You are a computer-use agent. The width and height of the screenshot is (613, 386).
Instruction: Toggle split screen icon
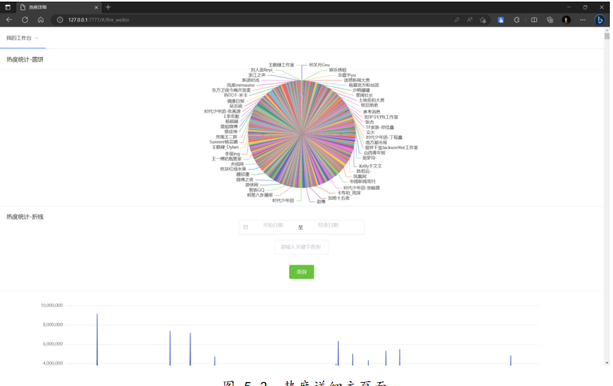534,20
